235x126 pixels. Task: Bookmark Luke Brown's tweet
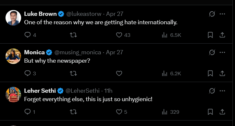[210, 35]
